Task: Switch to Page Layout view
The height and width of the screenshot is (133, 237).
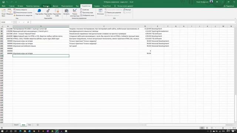Action: tap(207, 128)
